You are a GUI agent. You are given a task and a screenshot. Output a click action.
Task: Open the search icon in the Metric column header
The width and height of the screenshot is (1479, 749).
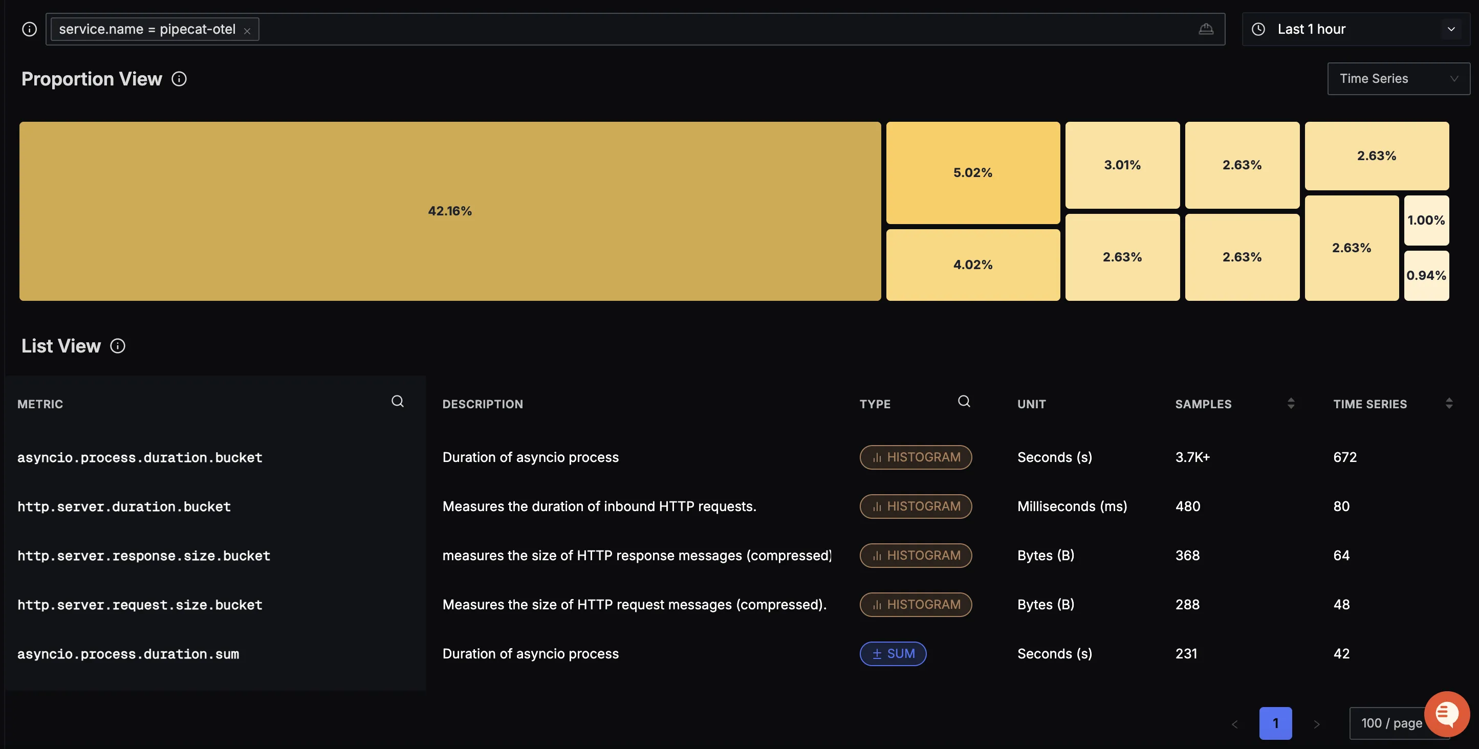397,402
